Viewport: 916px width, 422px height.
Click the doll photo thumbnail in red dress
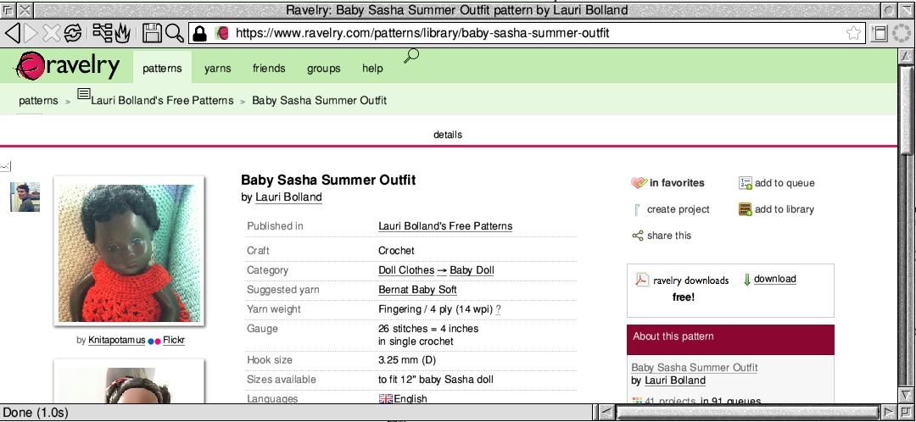click(x=129, y=253)
